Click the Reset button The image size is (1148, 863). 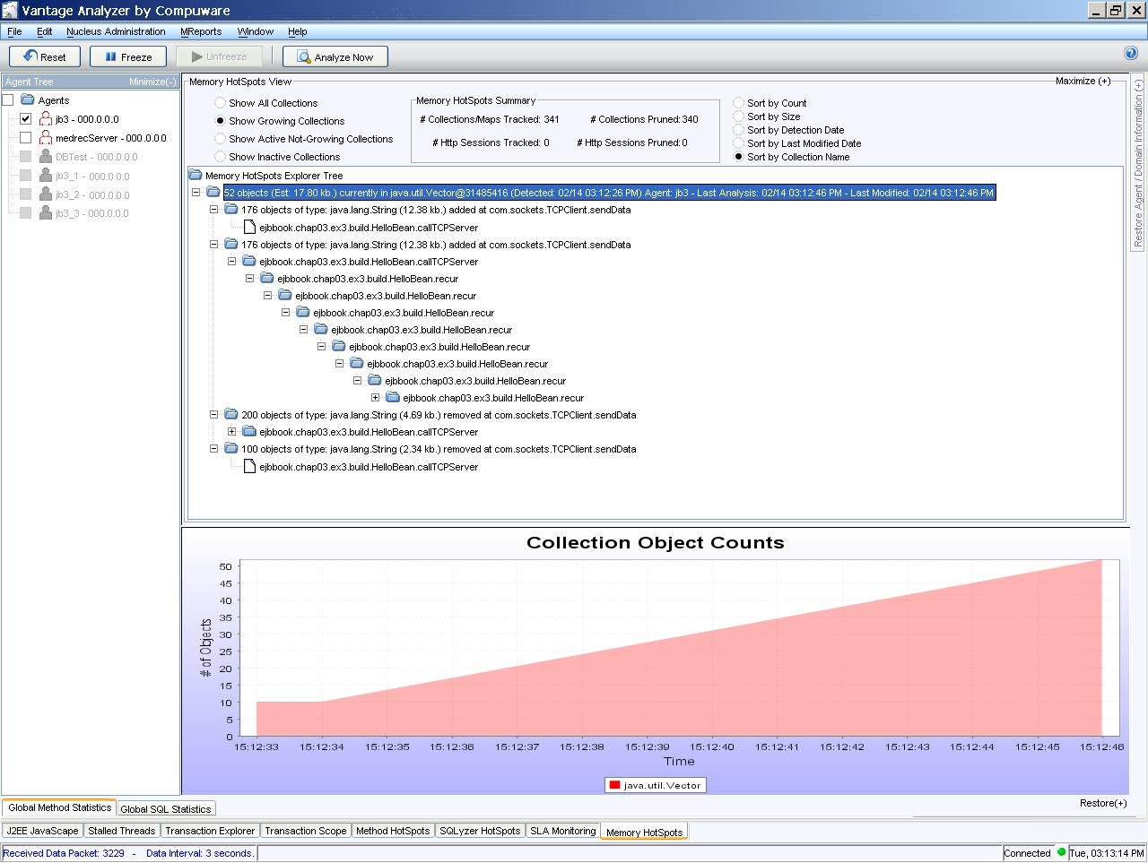click(x=44, y=56)
